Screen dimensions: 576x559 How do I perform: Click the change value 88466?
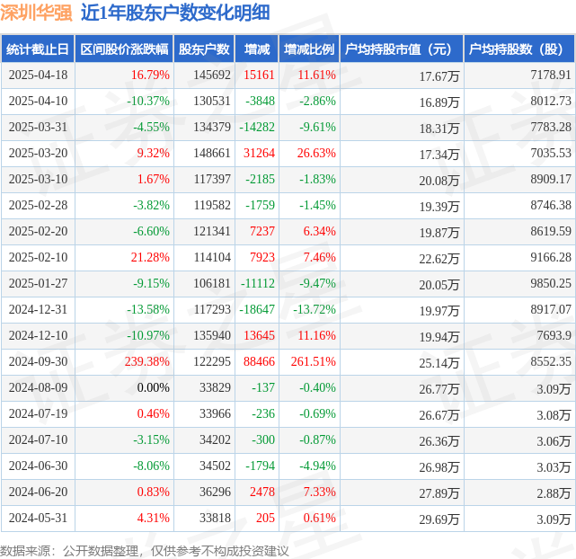tap(259, 362)
